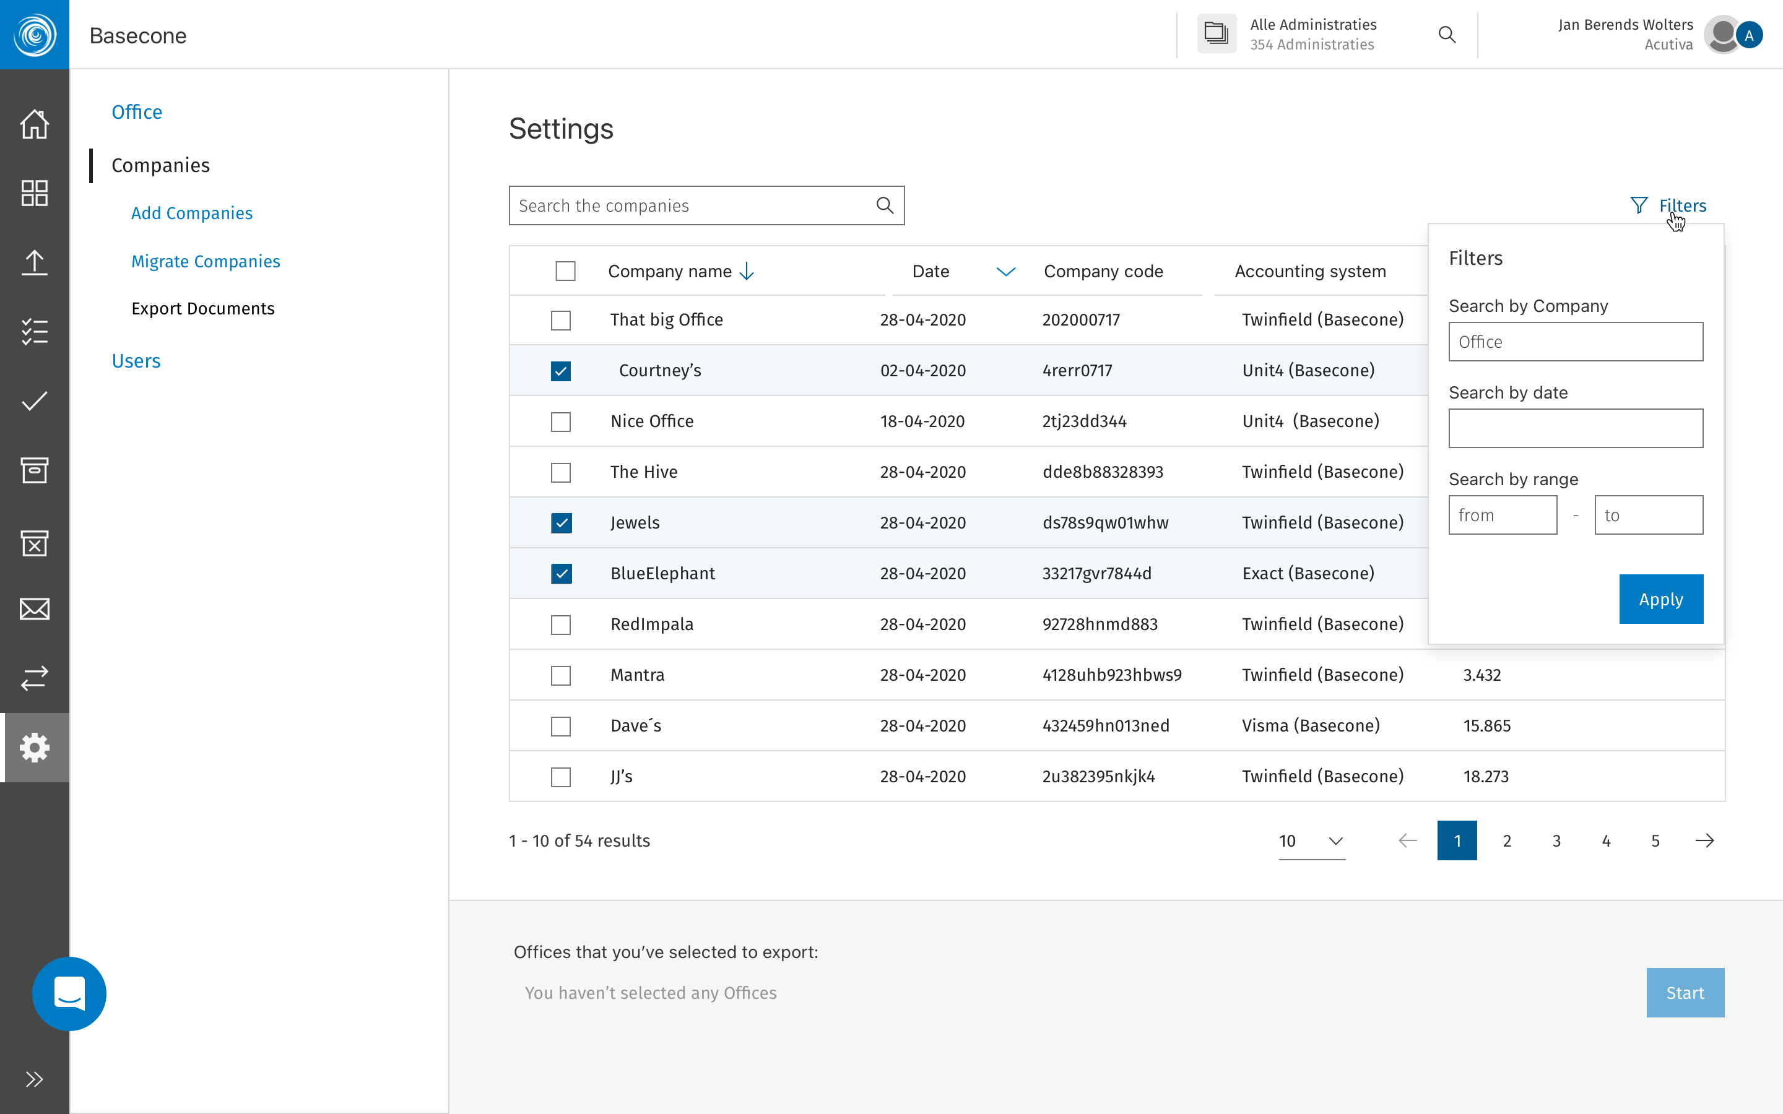Viewport: 1783px width, 1114px height.
Task: Check the Nice Office row checkbox
Action: pyautogui.click(x=561, y=421)
